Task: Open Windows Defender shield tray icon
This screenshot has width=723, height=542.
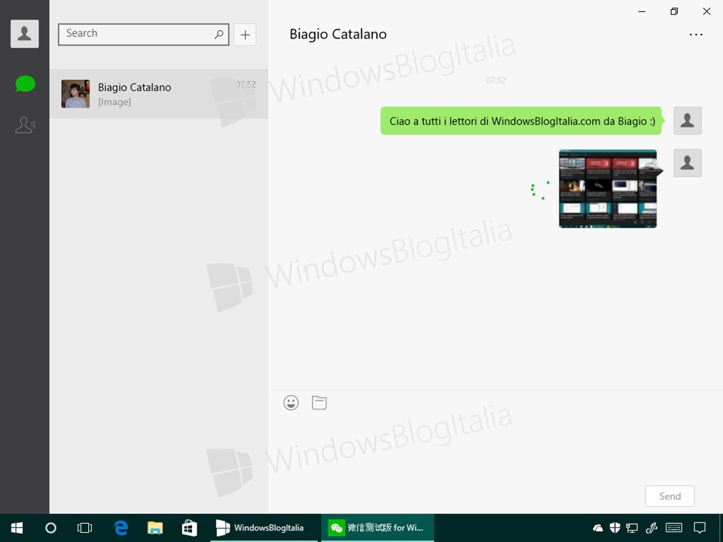Action: 615,528
